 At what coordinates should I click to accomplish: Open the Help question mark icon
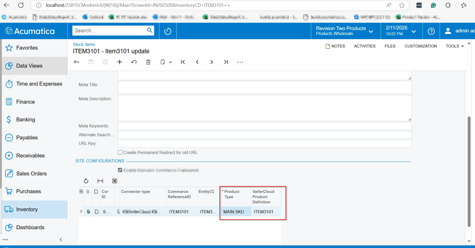point(431,31)
